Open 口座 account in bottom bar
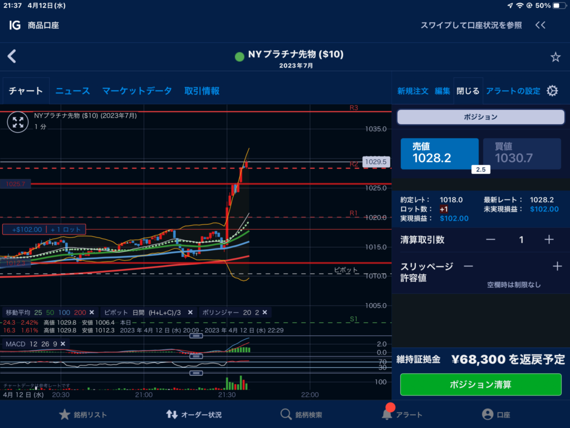This screenshot has width=570, height=428. coord(496,415)
